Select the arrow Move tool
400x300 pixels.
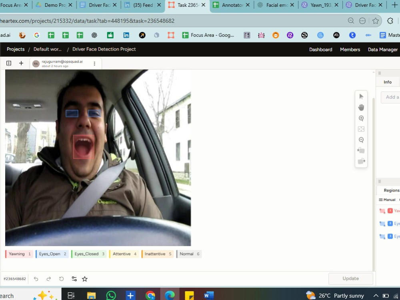[361, 97]
